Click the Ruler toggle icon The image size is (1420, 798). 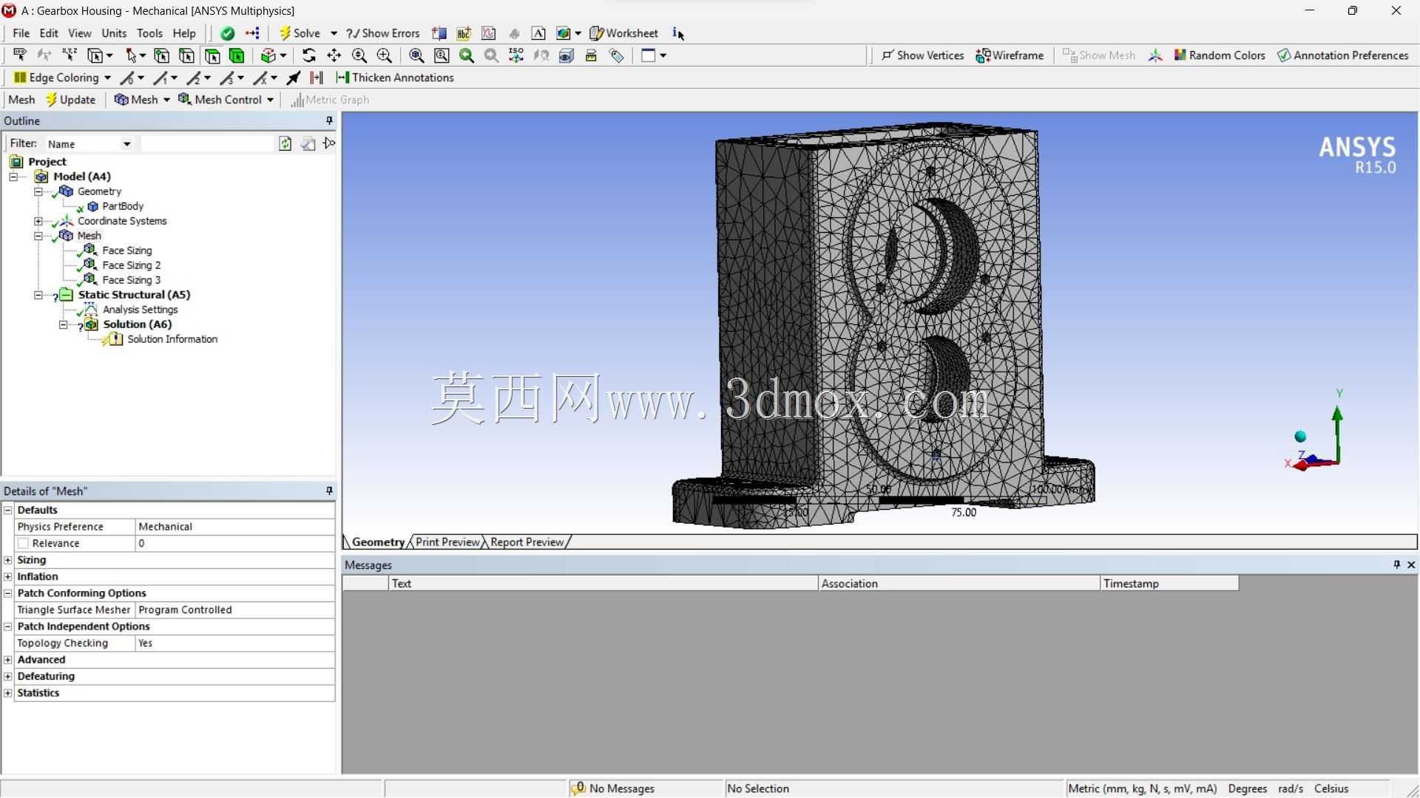[x=591, y=55]
